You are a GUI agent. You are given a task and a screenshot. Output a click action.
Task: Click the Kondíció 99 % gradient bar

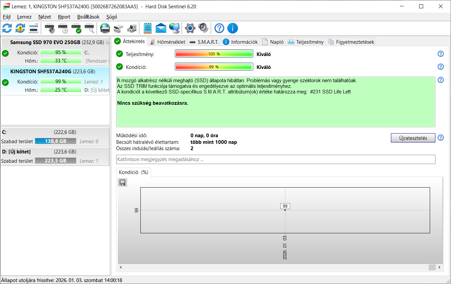pos(214,67)
